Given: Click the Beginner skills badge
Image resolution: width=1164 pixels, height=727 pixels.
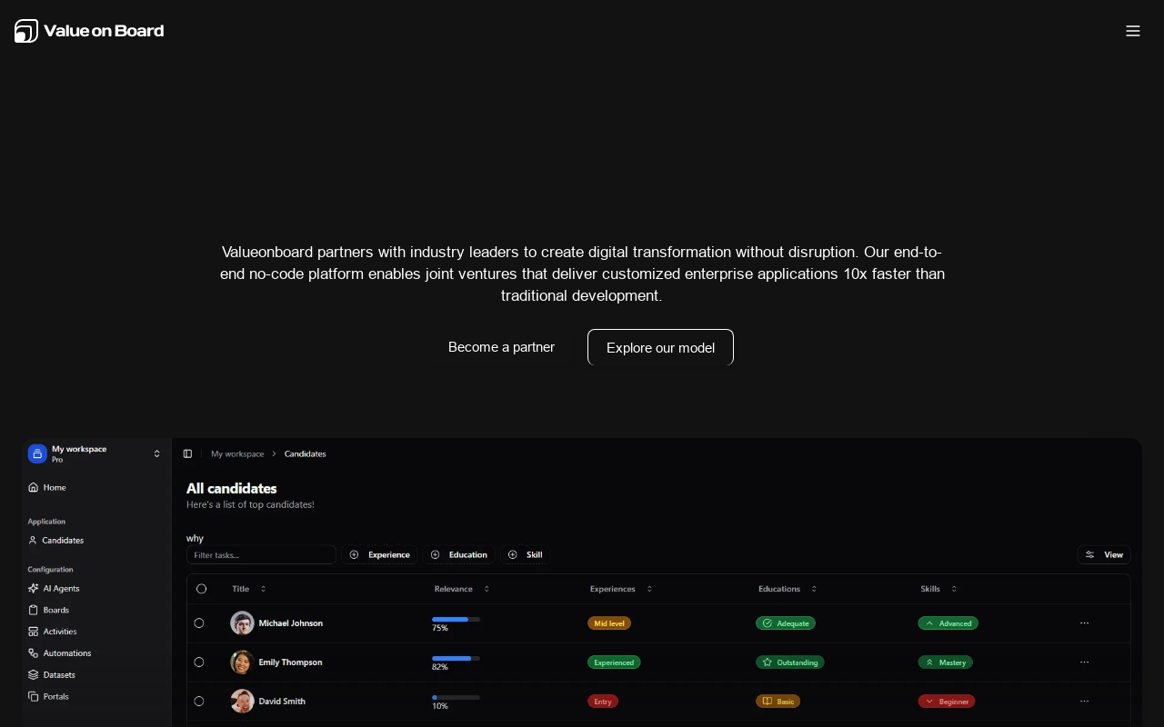Looking at the screenshot, I should (x=947, y=702).
